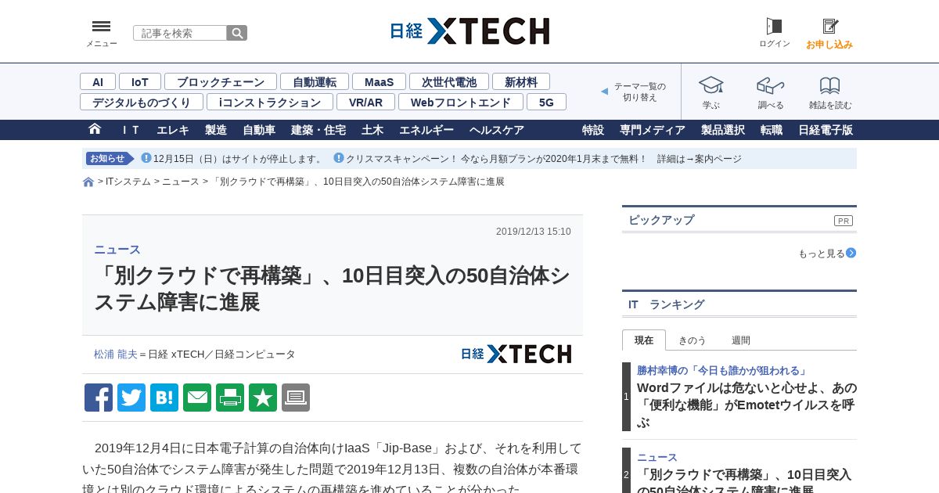Click the breadcrumb home icon

(88, 182)
